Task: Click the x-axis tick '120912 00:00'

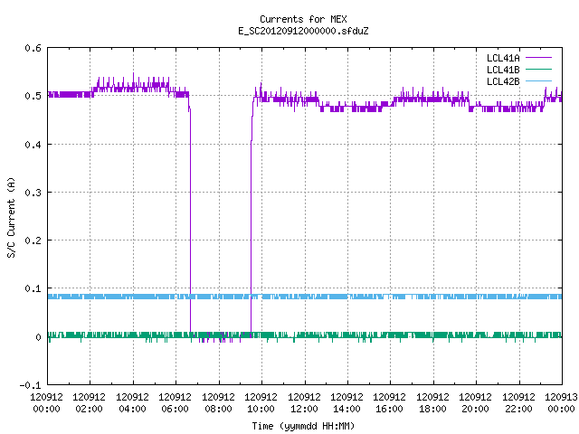Action: click(46, 403)
